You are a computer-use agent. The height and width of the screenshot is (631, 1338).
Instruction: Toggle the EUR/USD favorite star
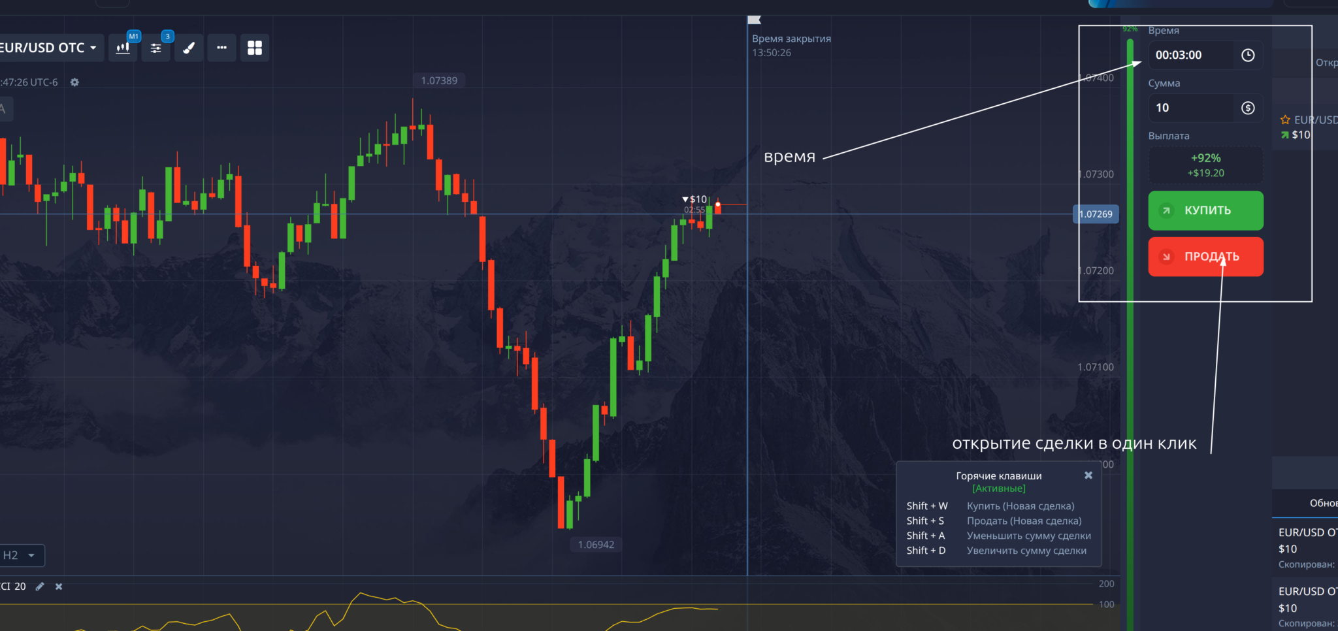point(1285,120)
